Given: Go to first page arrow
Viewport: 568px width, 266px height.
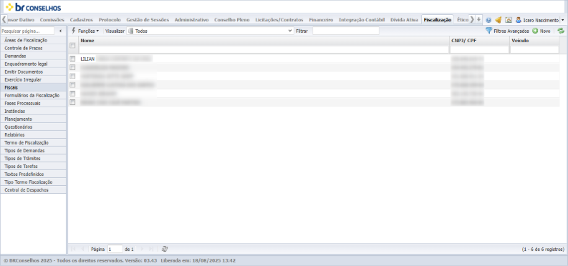Looking at the screenshot, I should tap(73, 249).
